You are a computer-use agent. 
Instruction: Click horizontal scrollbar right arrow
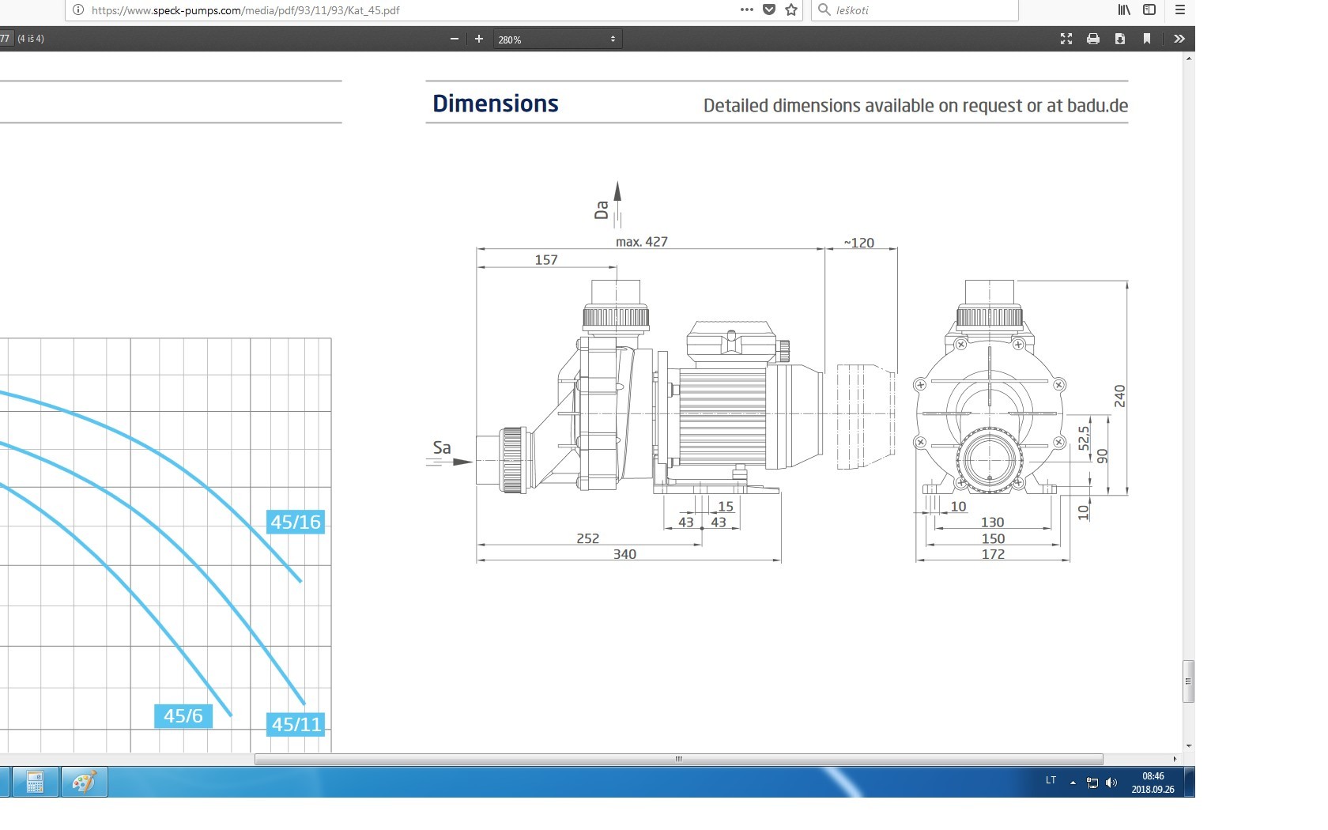1175,759
